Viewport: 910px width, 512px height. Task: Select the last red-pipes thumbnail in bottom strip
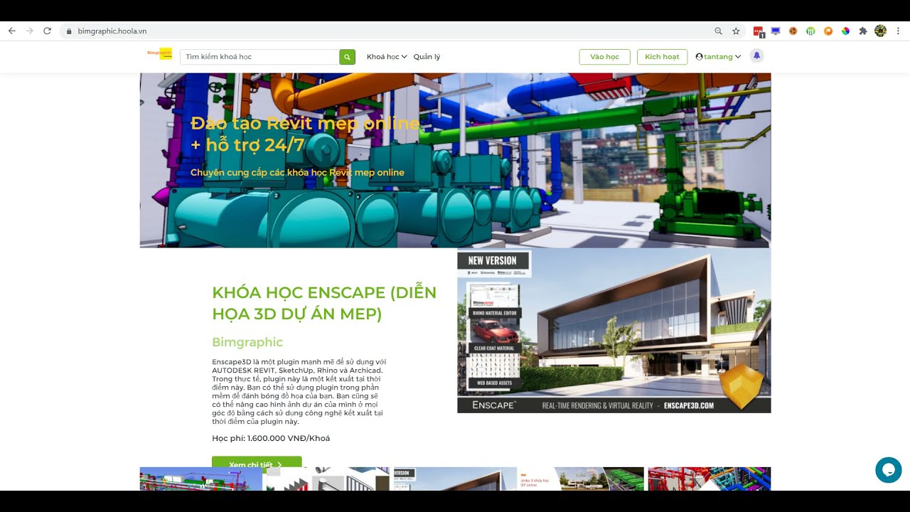(710, 479)
